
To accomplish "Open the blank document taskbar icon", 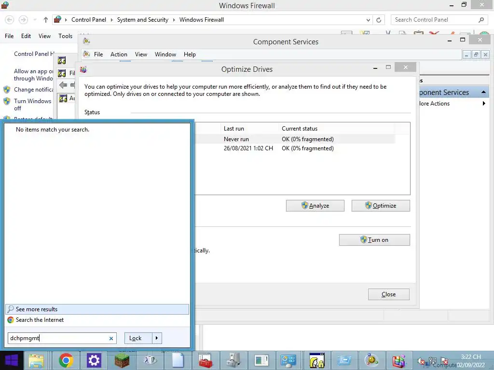I will (178, 360).
